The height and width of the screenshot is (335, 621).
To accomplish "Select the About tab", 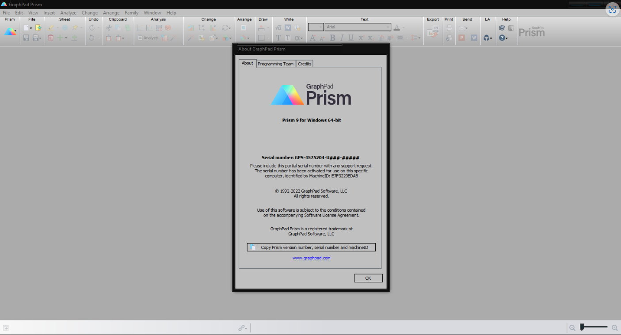I will pos(248,63).
